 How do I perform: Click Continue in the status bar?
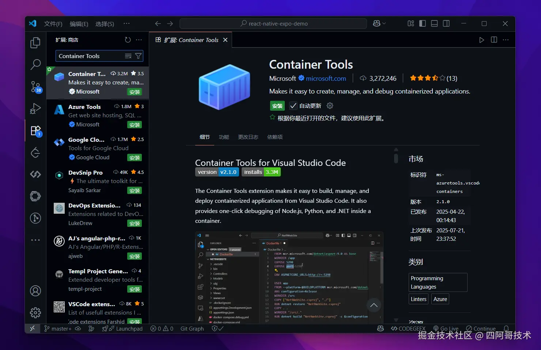[x=481, y=328]
